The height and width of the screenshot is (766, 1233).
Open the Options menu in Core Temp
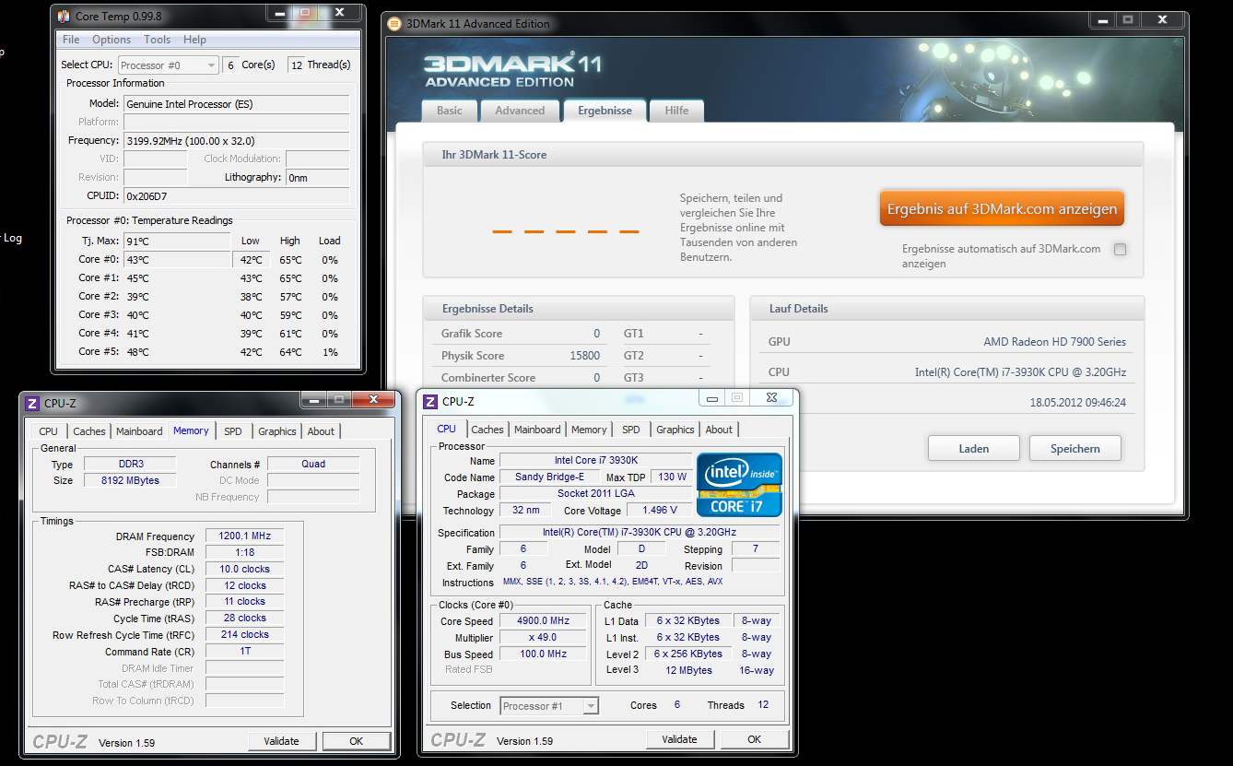tap(112, 40)
